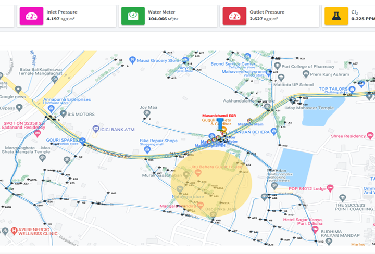This screenshot has width=375, height=254.
Task: Click the Shree Residency hotel pin
Action: 327,137
